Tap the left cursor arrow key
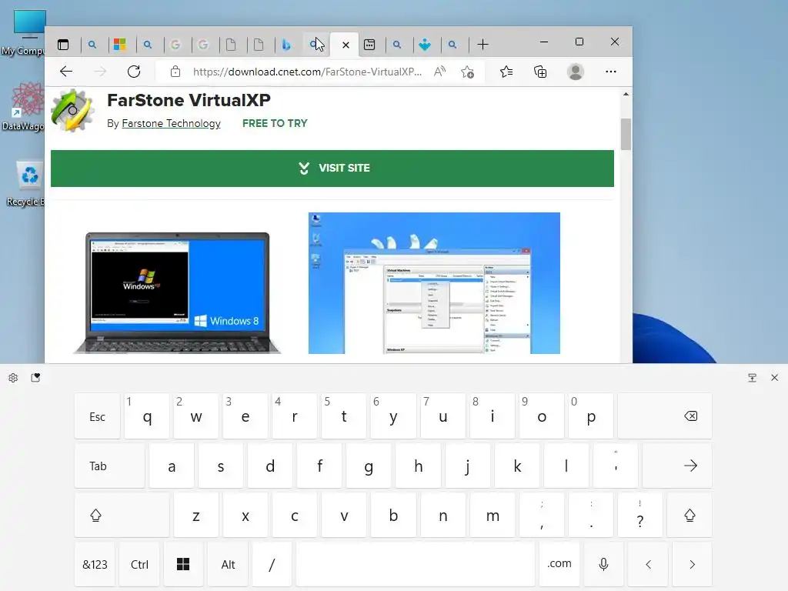Screen dimensions: 788x591 click(x=648, y=564)
